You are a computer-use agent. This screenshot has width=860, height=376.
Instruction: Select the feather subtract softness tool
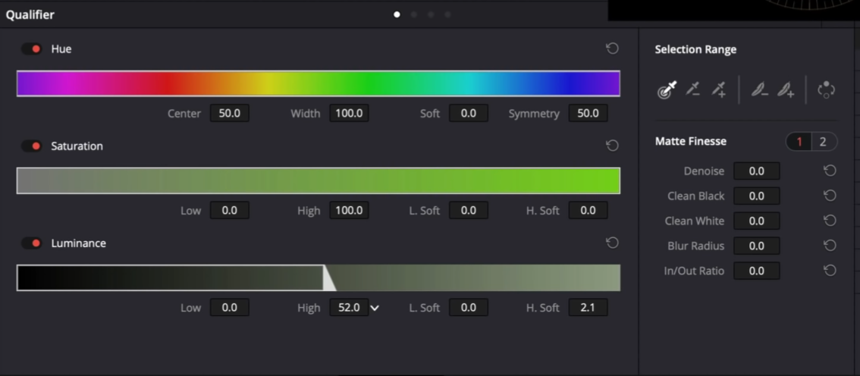pos(759,89)
